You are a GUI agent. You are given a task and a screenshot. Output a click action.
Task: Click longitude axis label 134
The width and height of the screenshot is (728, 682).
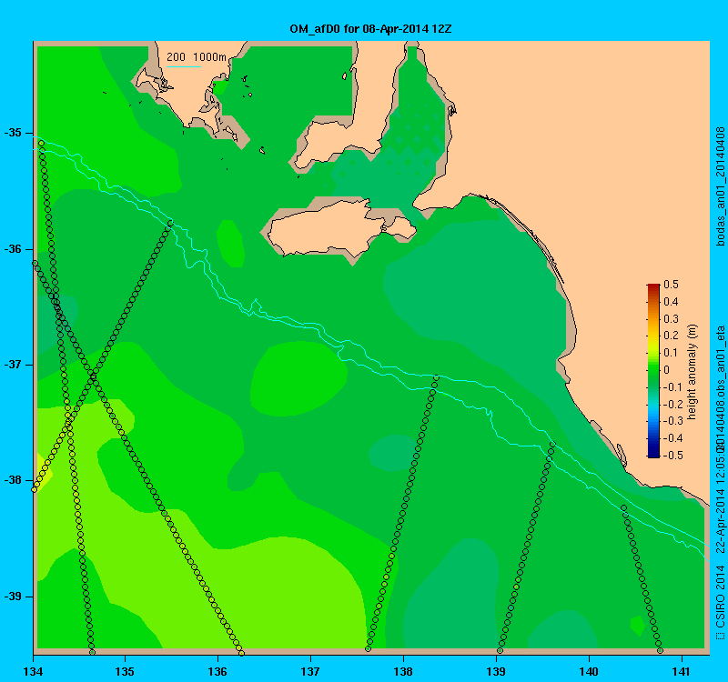(33, 671)
